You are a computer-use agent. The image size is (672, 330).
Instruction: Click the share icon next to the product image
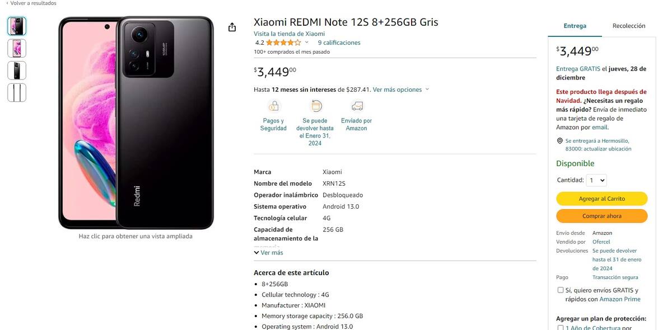pos(232,27)
